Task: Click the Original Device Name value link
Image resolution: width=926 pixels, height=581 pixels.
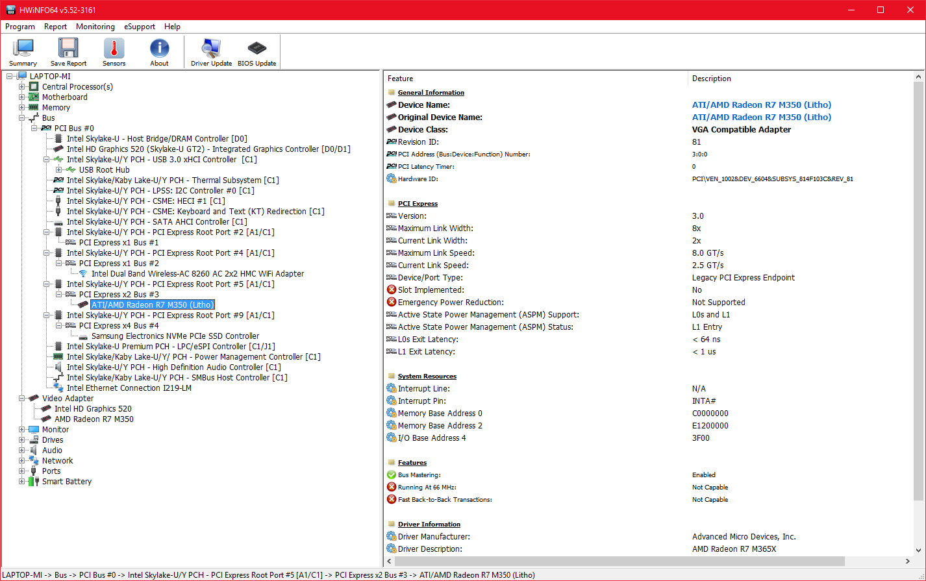Action: point(762,117)
